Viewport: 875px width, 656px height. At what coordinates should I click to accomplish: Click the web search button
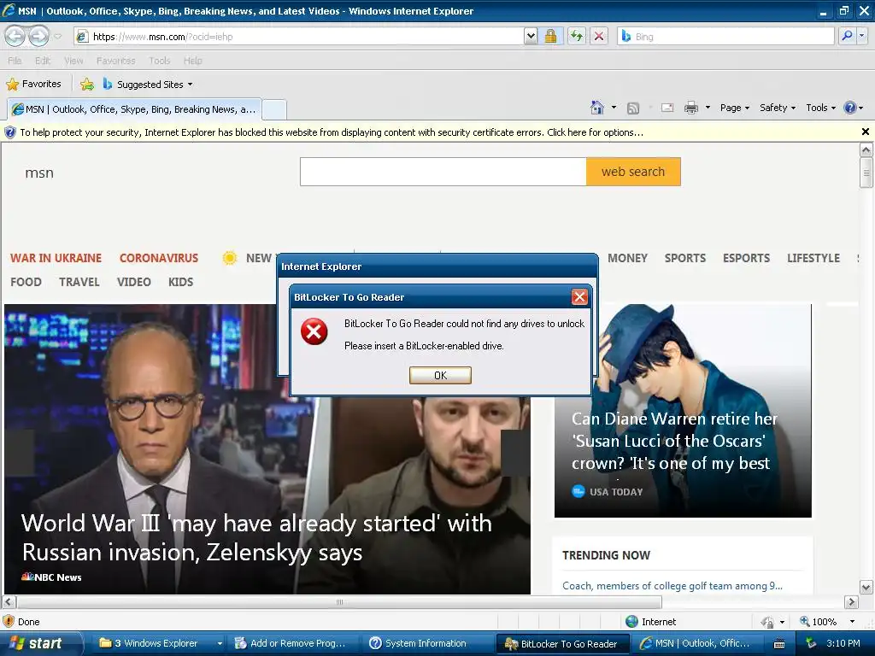(x=633, y=172)
